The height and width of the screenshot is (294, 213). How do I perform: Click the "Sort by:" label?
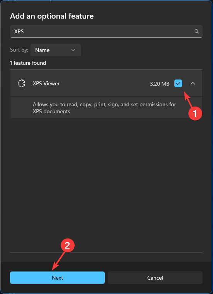(x=19, y=50)
